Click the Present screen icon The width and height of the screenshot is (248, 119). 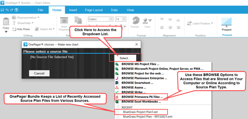[226, 22]
